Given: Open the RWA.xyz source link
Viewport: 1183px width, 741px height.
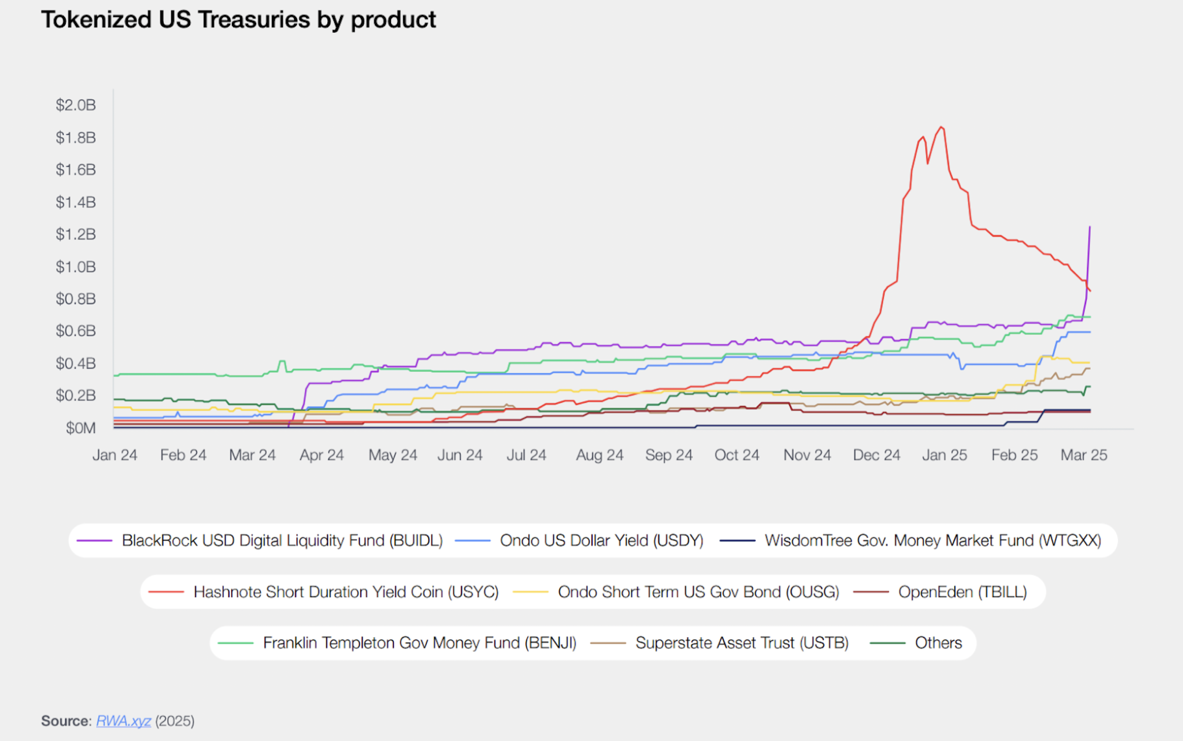Looking at the screenshot, I should [123, 721].
